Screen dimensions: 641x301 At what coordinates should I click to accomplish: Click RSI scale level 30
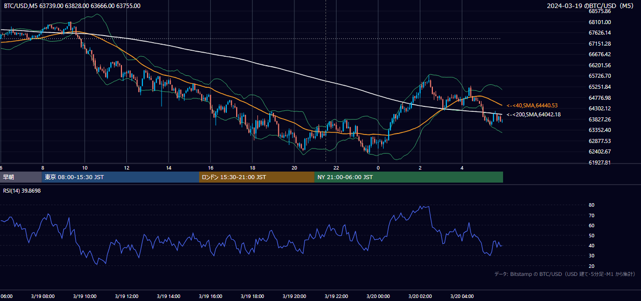tap(591, 256)
